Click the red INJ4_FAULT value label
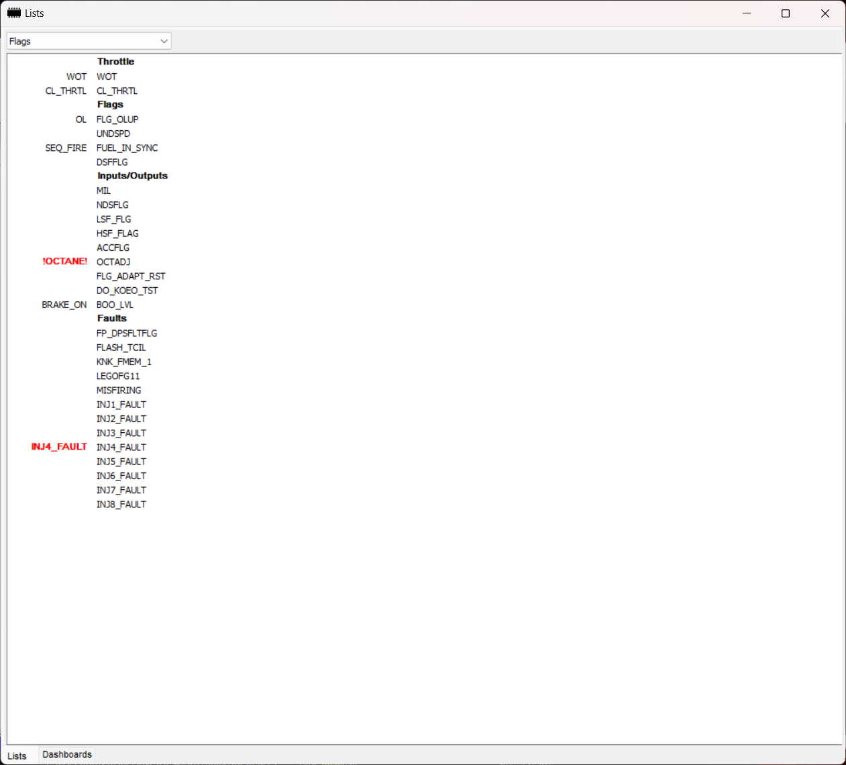 59,447
